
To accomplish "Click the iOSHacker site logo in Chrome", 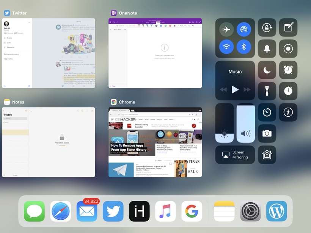I will coord(126,119).
